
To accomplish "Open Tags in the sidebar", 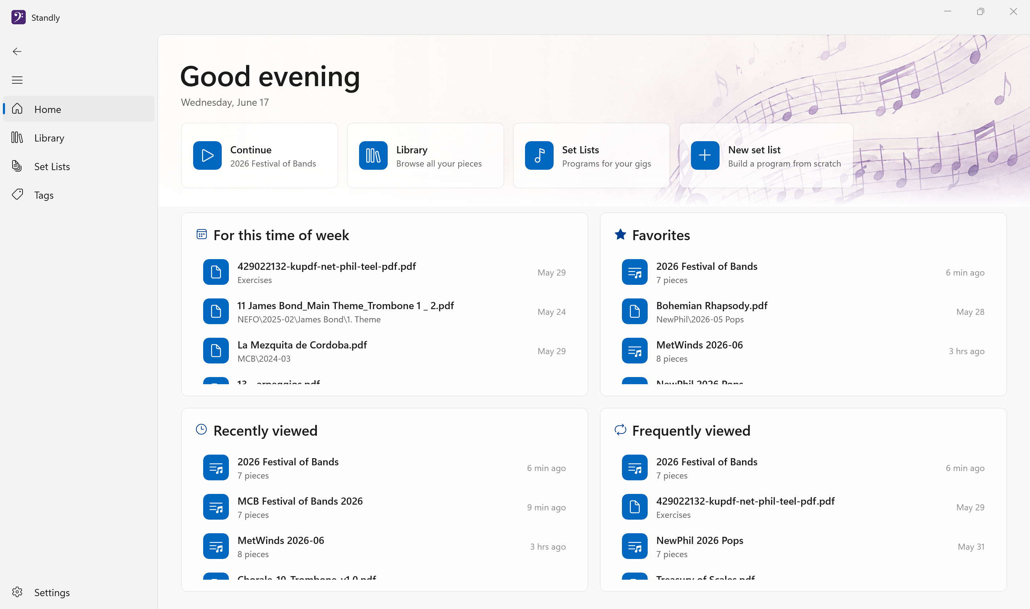I will tap(78, 195).
